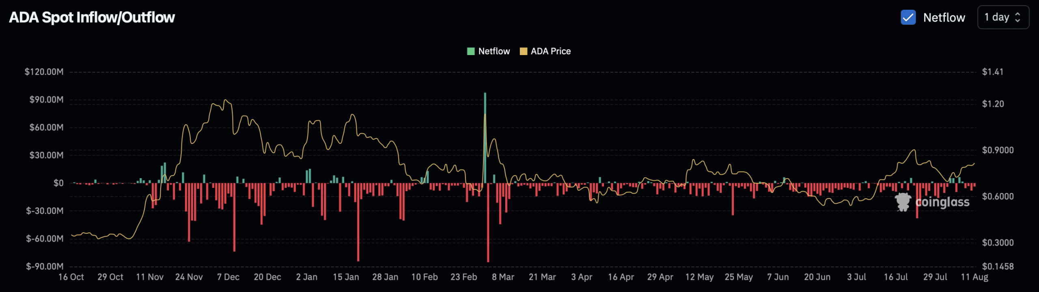Uncheck the blue Netflow checkbox
The height and width of the screenshot is (292, 1039).
coord(908,17)
